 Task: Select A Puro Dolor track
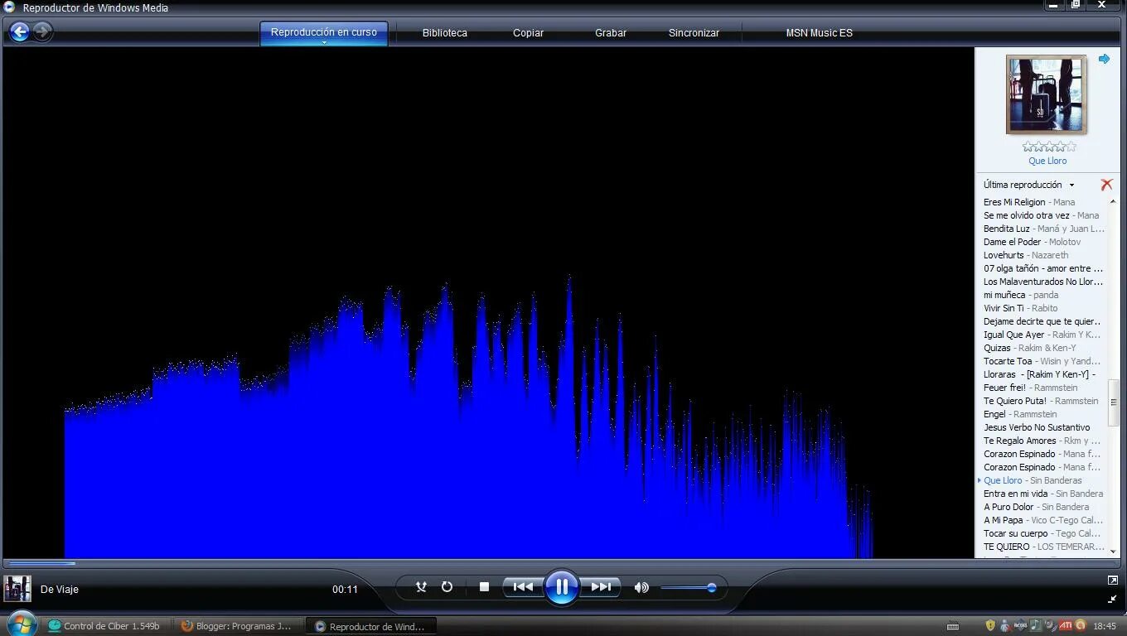(x=1044, y=507)
